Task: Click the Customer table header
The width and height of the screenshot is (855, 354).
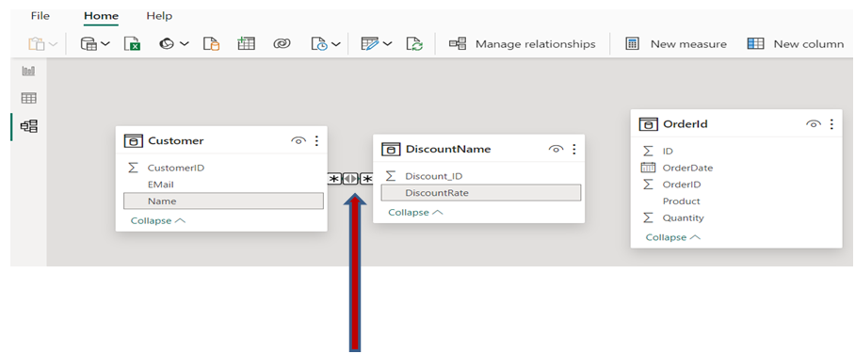Action: pos(221,140)
